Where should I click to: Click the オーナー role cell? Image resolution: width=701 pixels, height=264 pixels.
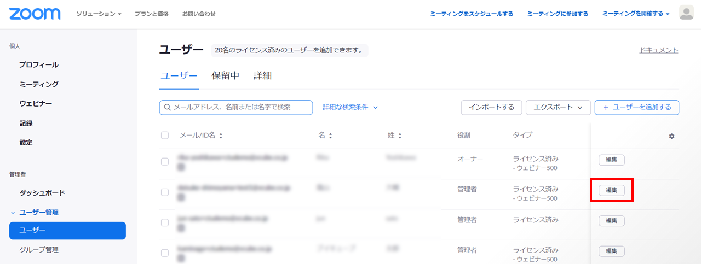click(x=470, y=159)
